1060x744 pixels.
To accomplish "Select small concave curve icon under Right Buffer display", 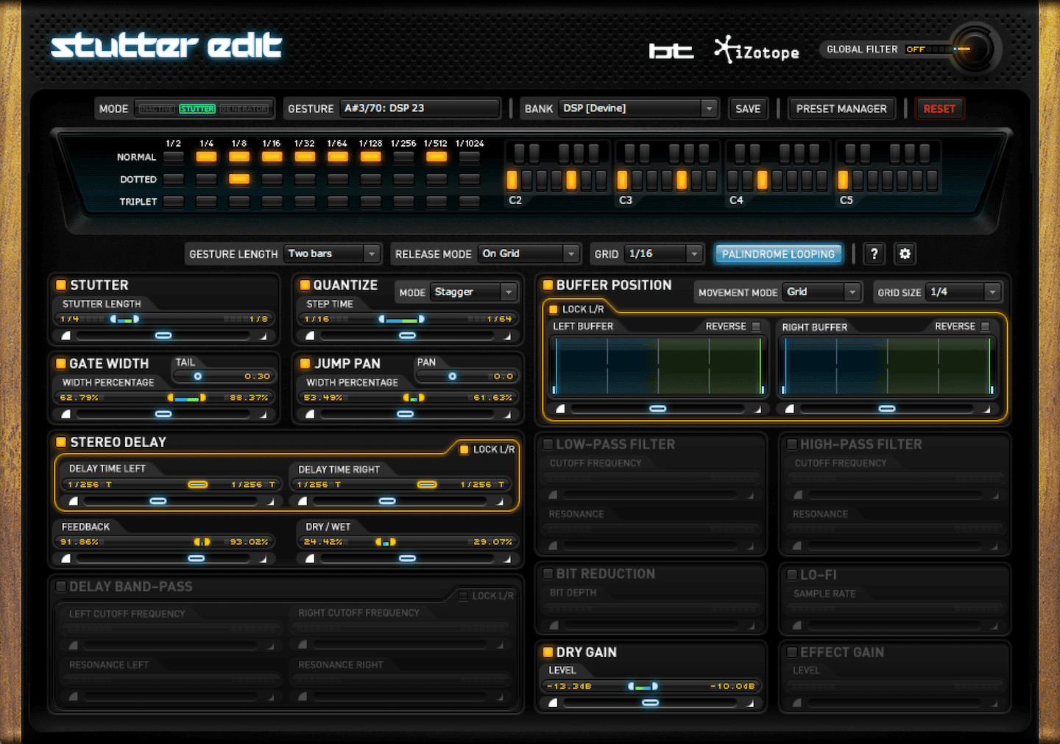I will click(x=987, y=410).
